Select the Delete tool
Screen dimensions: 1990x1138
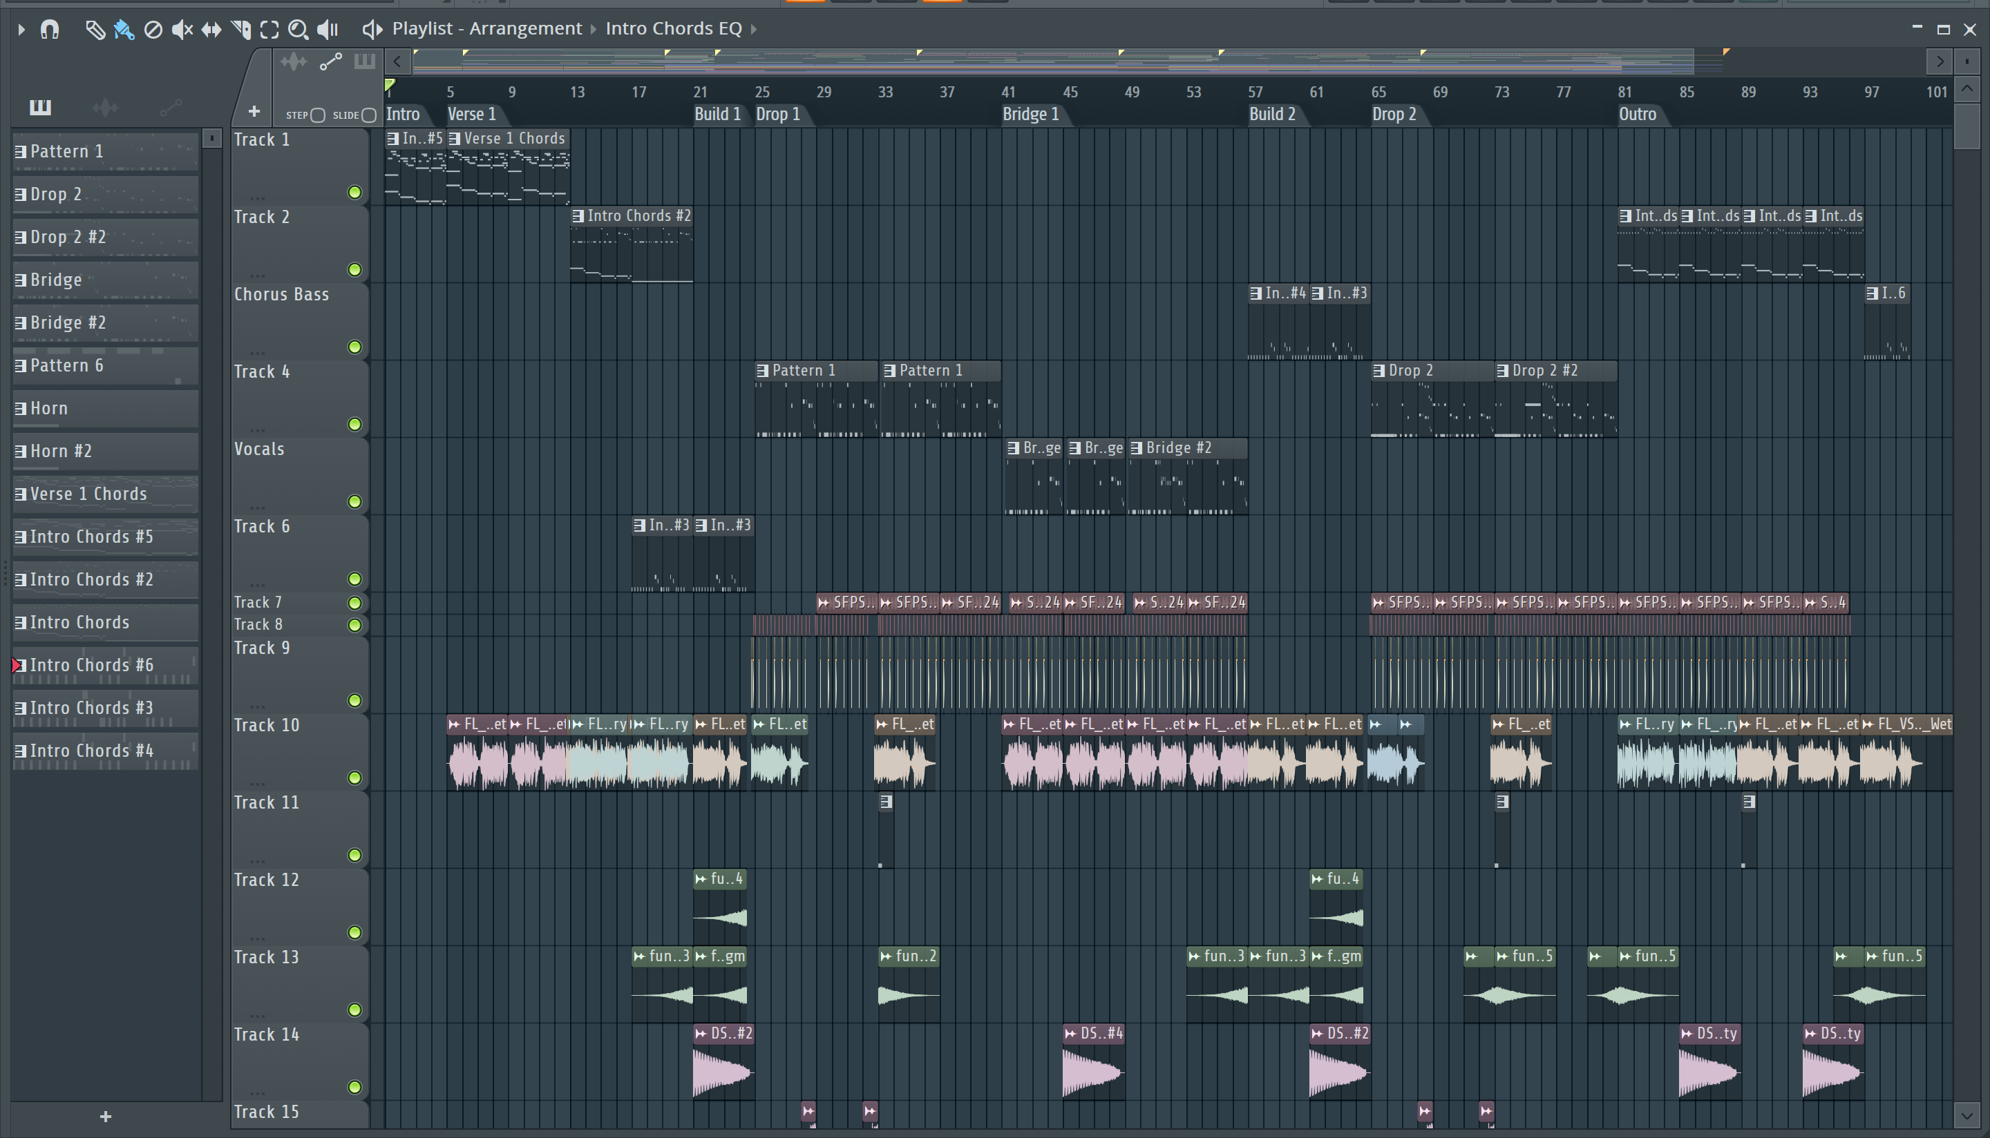click(153, 30)
